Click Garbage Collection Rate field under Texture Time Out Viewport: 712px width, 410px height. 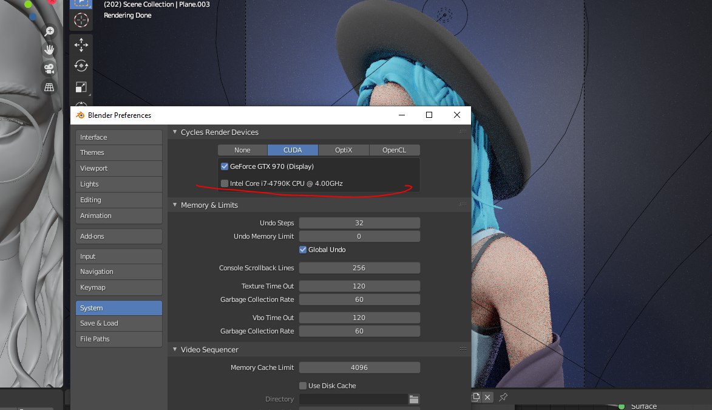coord(359,299)
